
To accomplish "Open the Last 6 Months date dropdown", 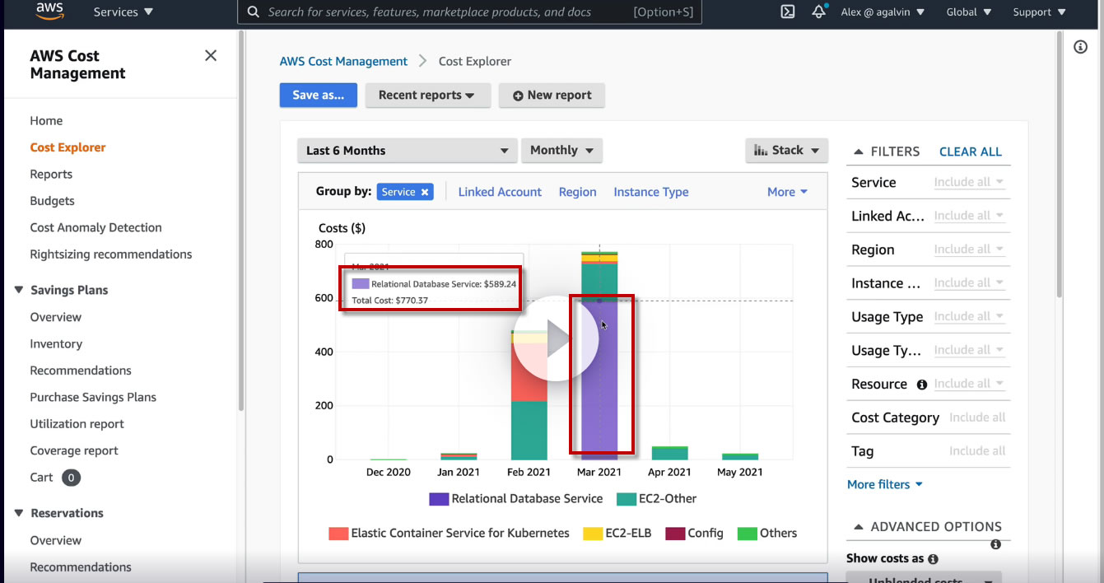I will pos(407,151).
